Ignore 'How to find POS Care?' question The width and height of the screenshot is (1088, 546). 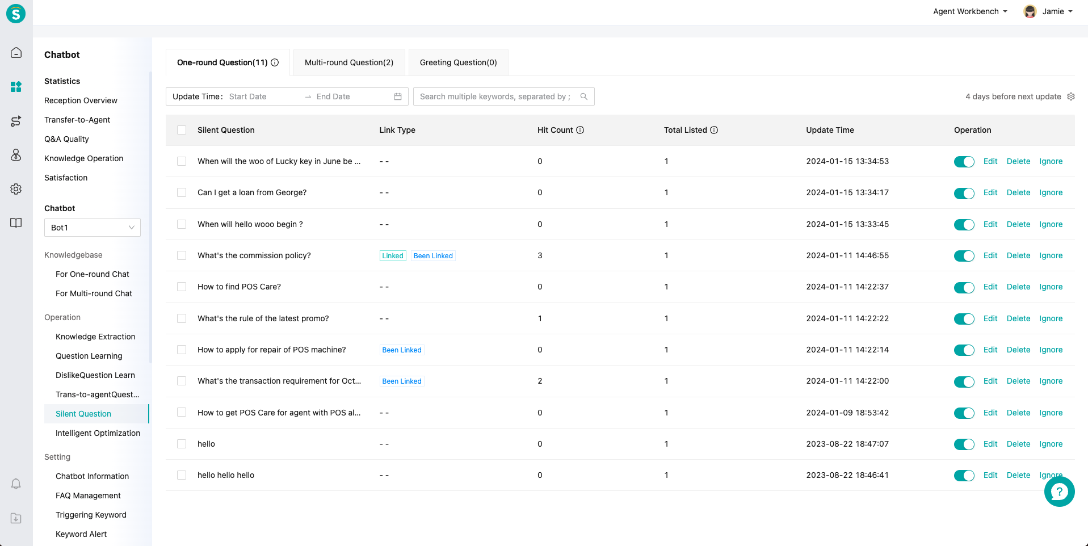(x=1051, y=287)
